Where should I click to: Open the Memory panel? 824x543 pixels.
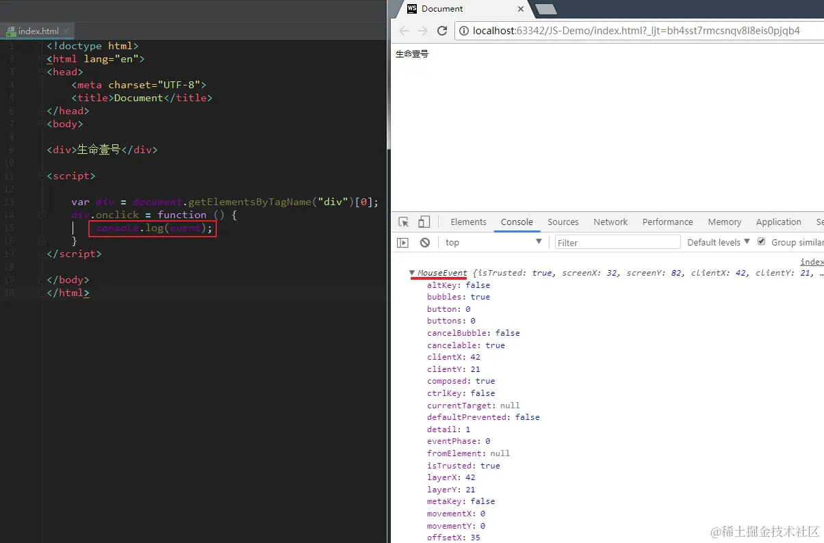point(725,222)
